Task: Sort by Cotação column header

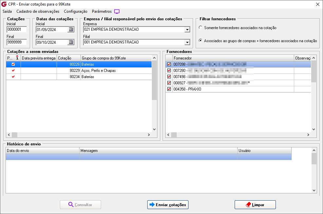Action: click(69, 58)
